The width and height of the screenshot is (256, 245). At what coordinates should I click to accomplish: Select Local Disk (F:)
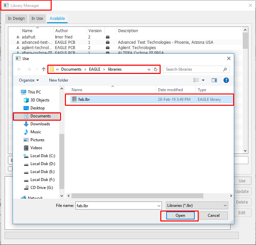point(39,180)
